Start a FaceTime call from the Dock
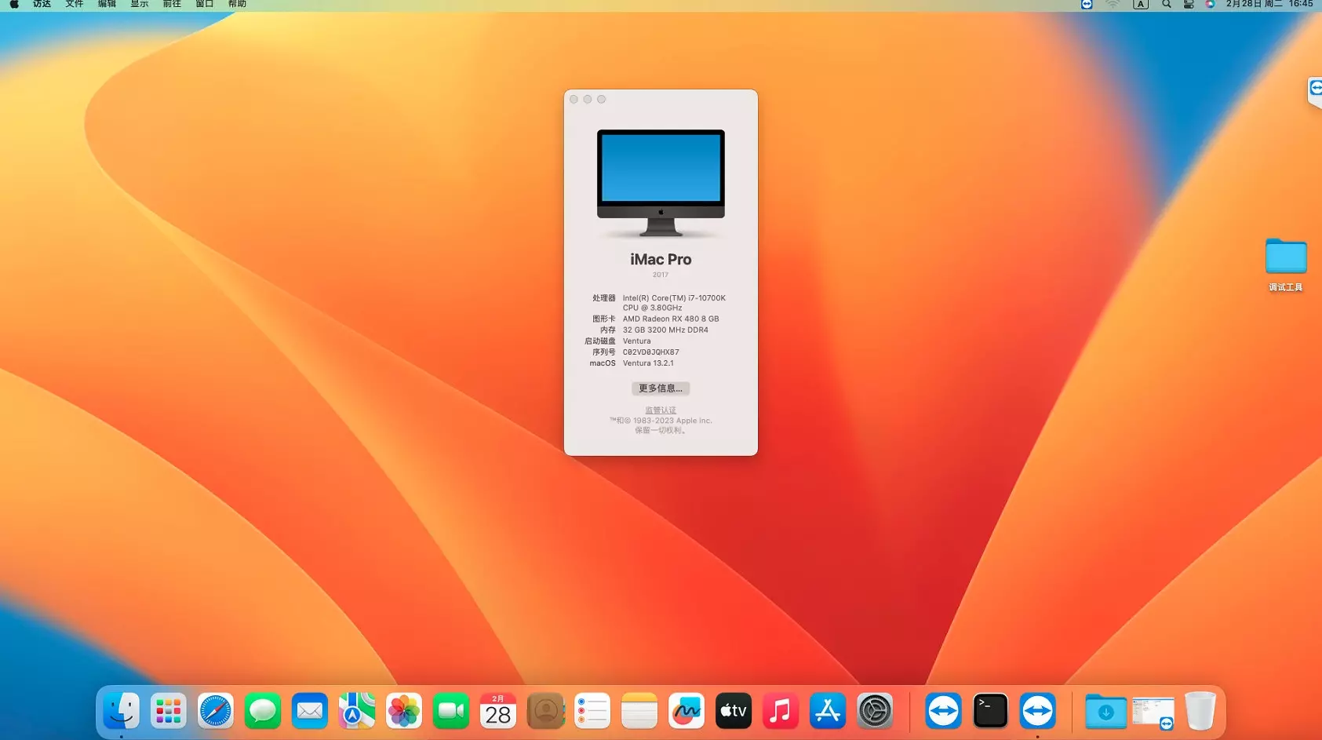This screenshot has height=740, width=1322. point(451,710)
